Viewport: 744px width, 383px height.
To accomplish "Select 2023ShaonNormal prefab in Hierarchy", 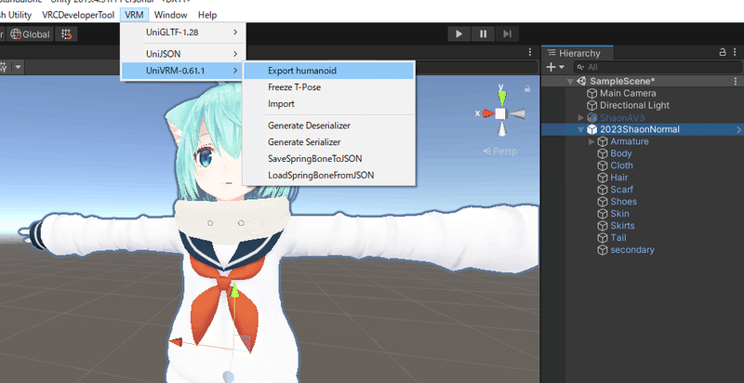I will click(639, 129).
